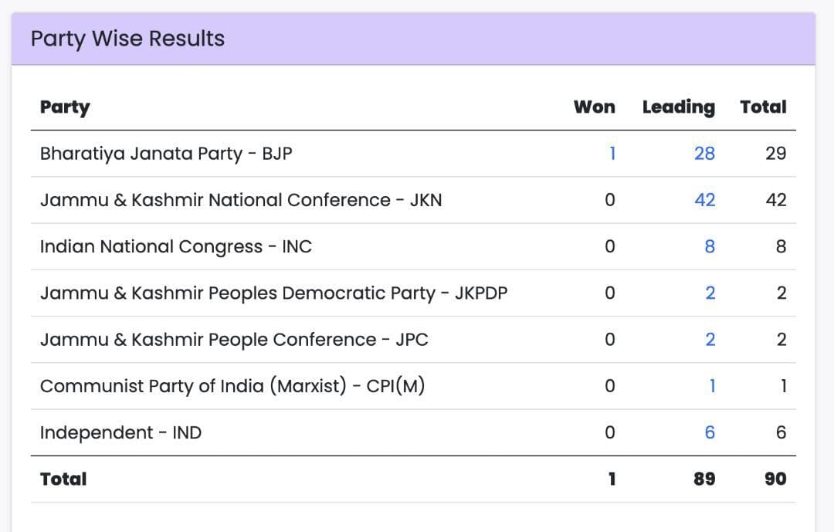Click the Leading column header
This screenshot has height=532, width=834.
[x=679, y=107]
